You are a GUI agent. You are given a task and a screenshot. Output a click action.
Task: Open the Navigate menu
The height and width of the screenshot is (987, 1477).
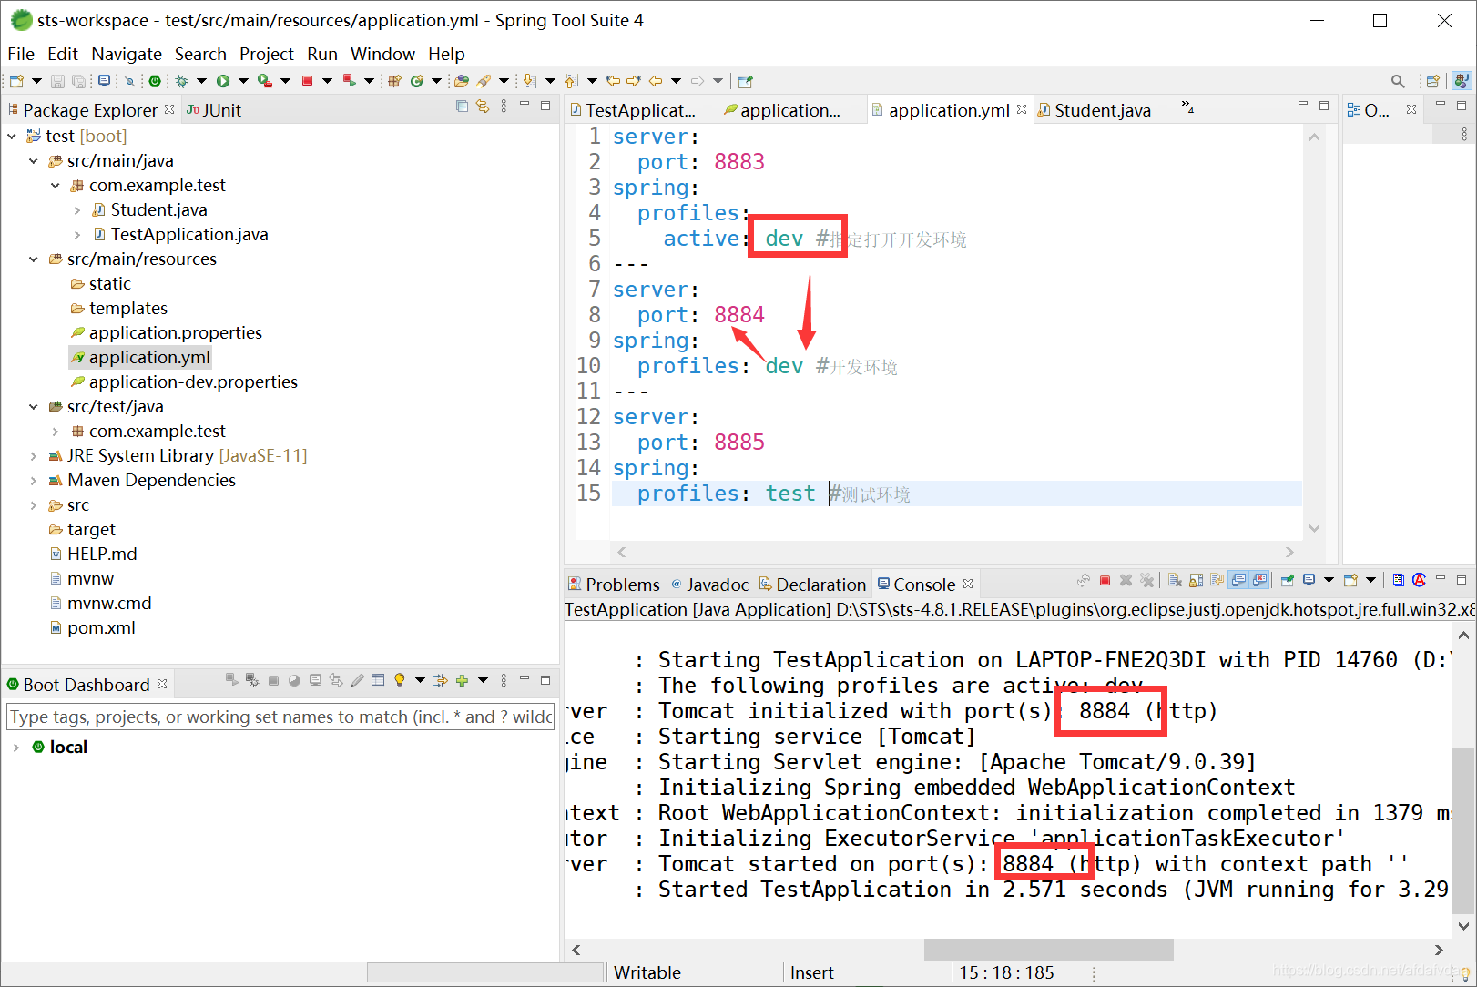[127, 54]
